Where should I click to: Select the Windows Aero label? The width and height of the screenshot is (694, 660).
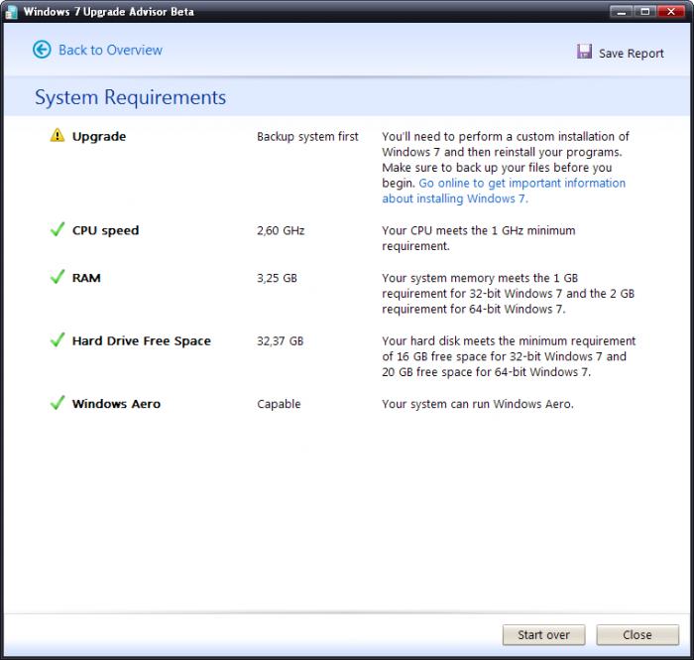(116, 404)
